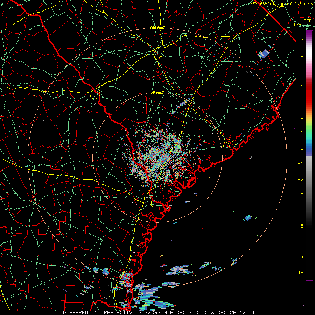Select the "-1" value on the dB scale
The image size is (315, 315).
[301, 164]
